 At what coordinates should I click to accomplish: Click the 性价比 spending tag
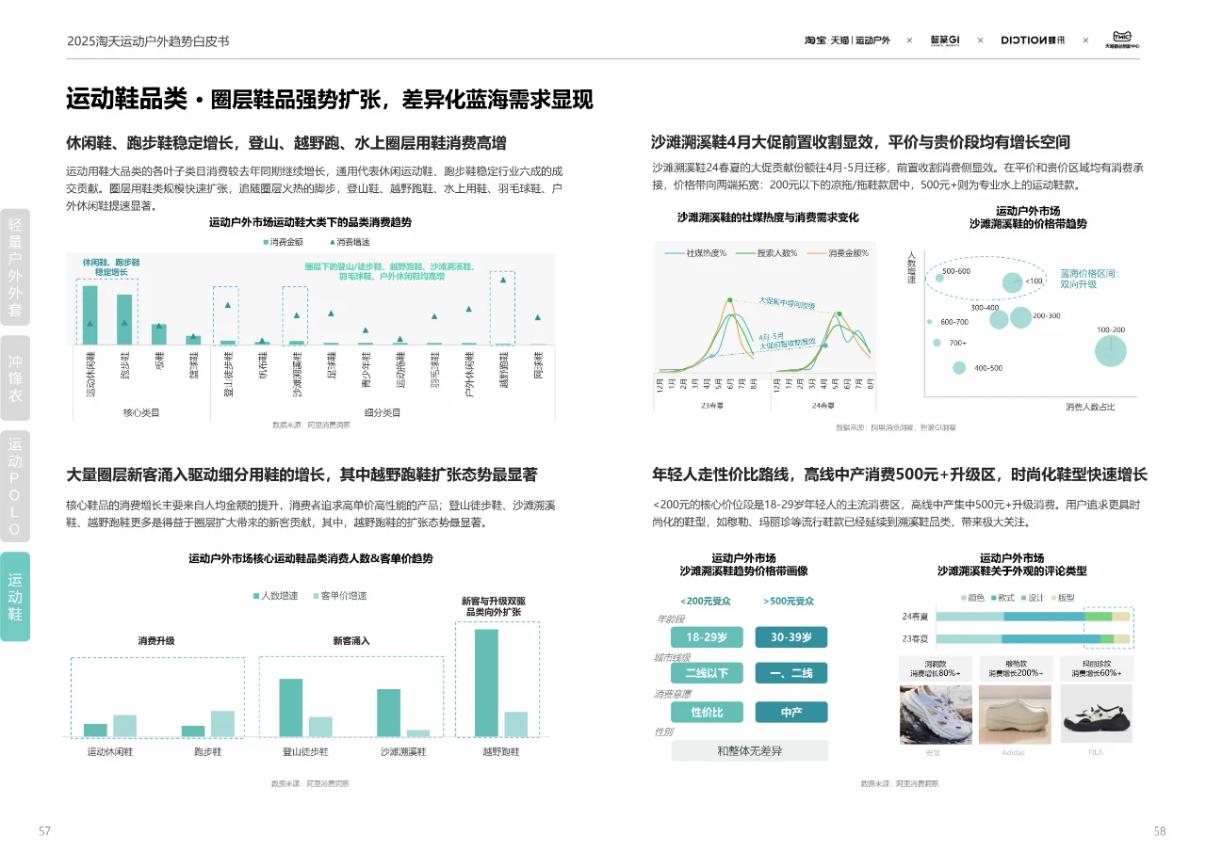click(707, 713)
